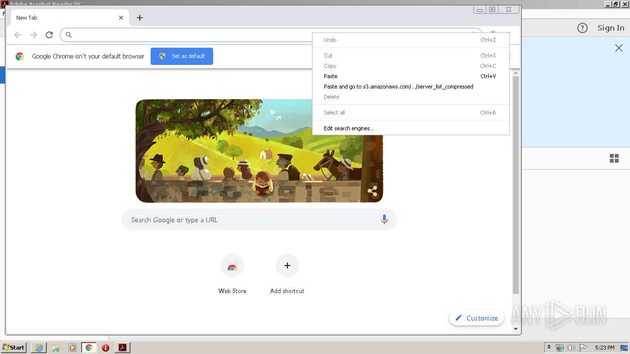Click the Chrome taskbar icon
This screenshot has width=630, height=354.
pyautogui.click(x=89, y=348)
